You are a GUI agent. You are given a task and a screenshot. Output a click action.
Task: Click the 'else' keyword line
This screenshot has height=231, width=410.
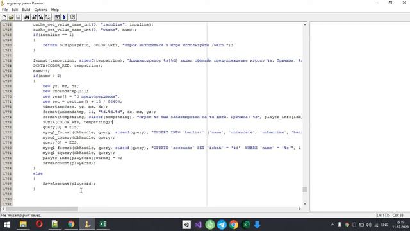coord(38,173)
